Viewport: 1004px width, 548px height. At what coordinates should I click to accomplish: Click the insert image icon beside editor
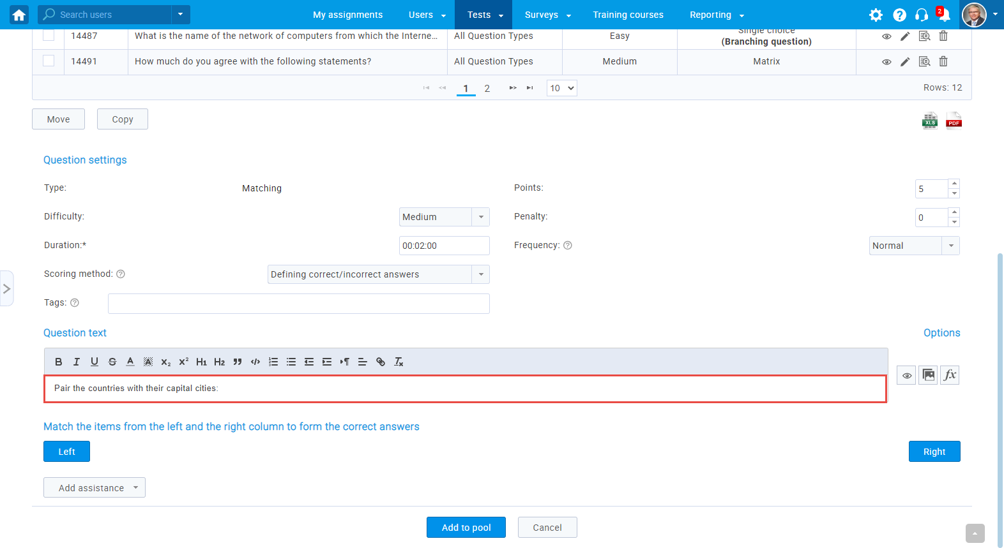[928, 375]
